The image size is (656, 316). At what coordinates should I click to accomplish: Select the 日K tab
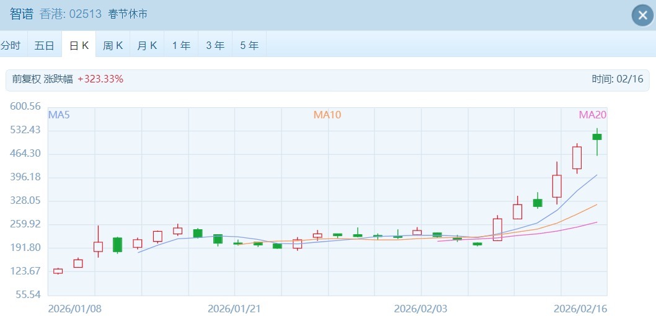tap(79, 45)
